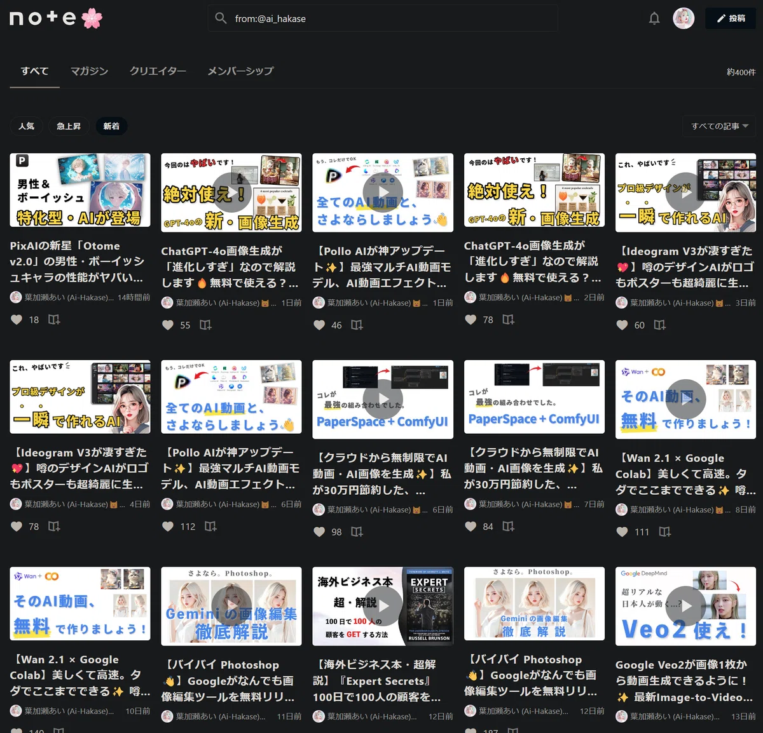
Task: Play video on PaperSpace+ComfyUI thumbnail posted 6日前
Action: 383,399
